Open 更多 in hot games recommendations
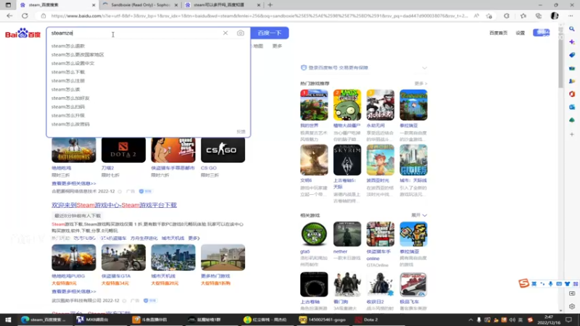The height and width of the screenshot is (326, 580). click(421, 83)
